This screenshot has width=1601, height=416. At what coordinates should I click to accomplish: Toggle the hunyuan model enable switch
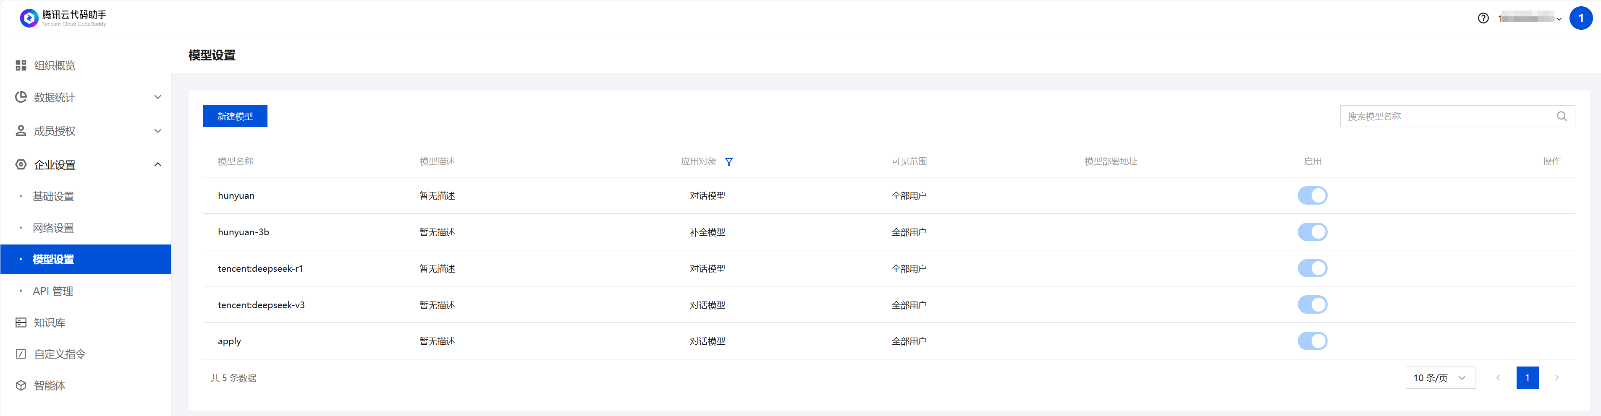[1312, 195]
